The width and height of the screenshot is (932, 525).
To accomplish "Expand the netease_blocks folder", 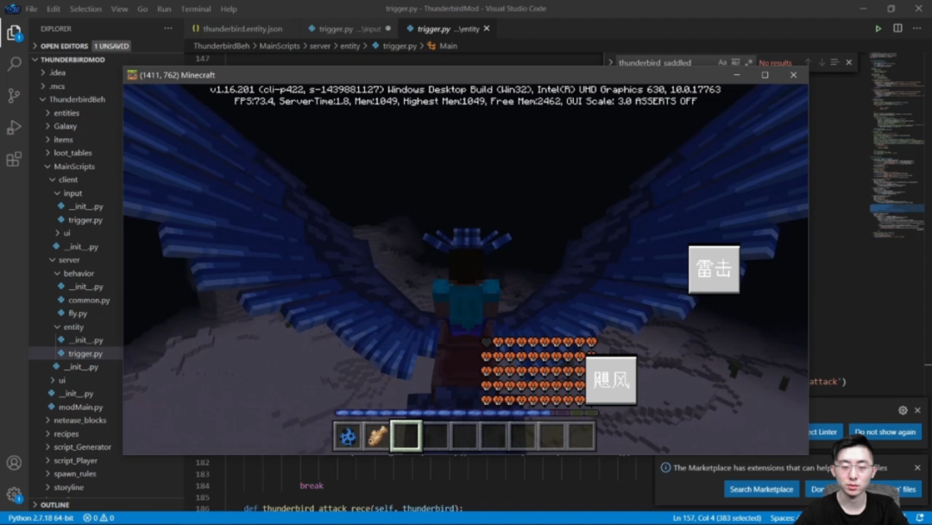I will pyautogui.click(x=79, y=421).
